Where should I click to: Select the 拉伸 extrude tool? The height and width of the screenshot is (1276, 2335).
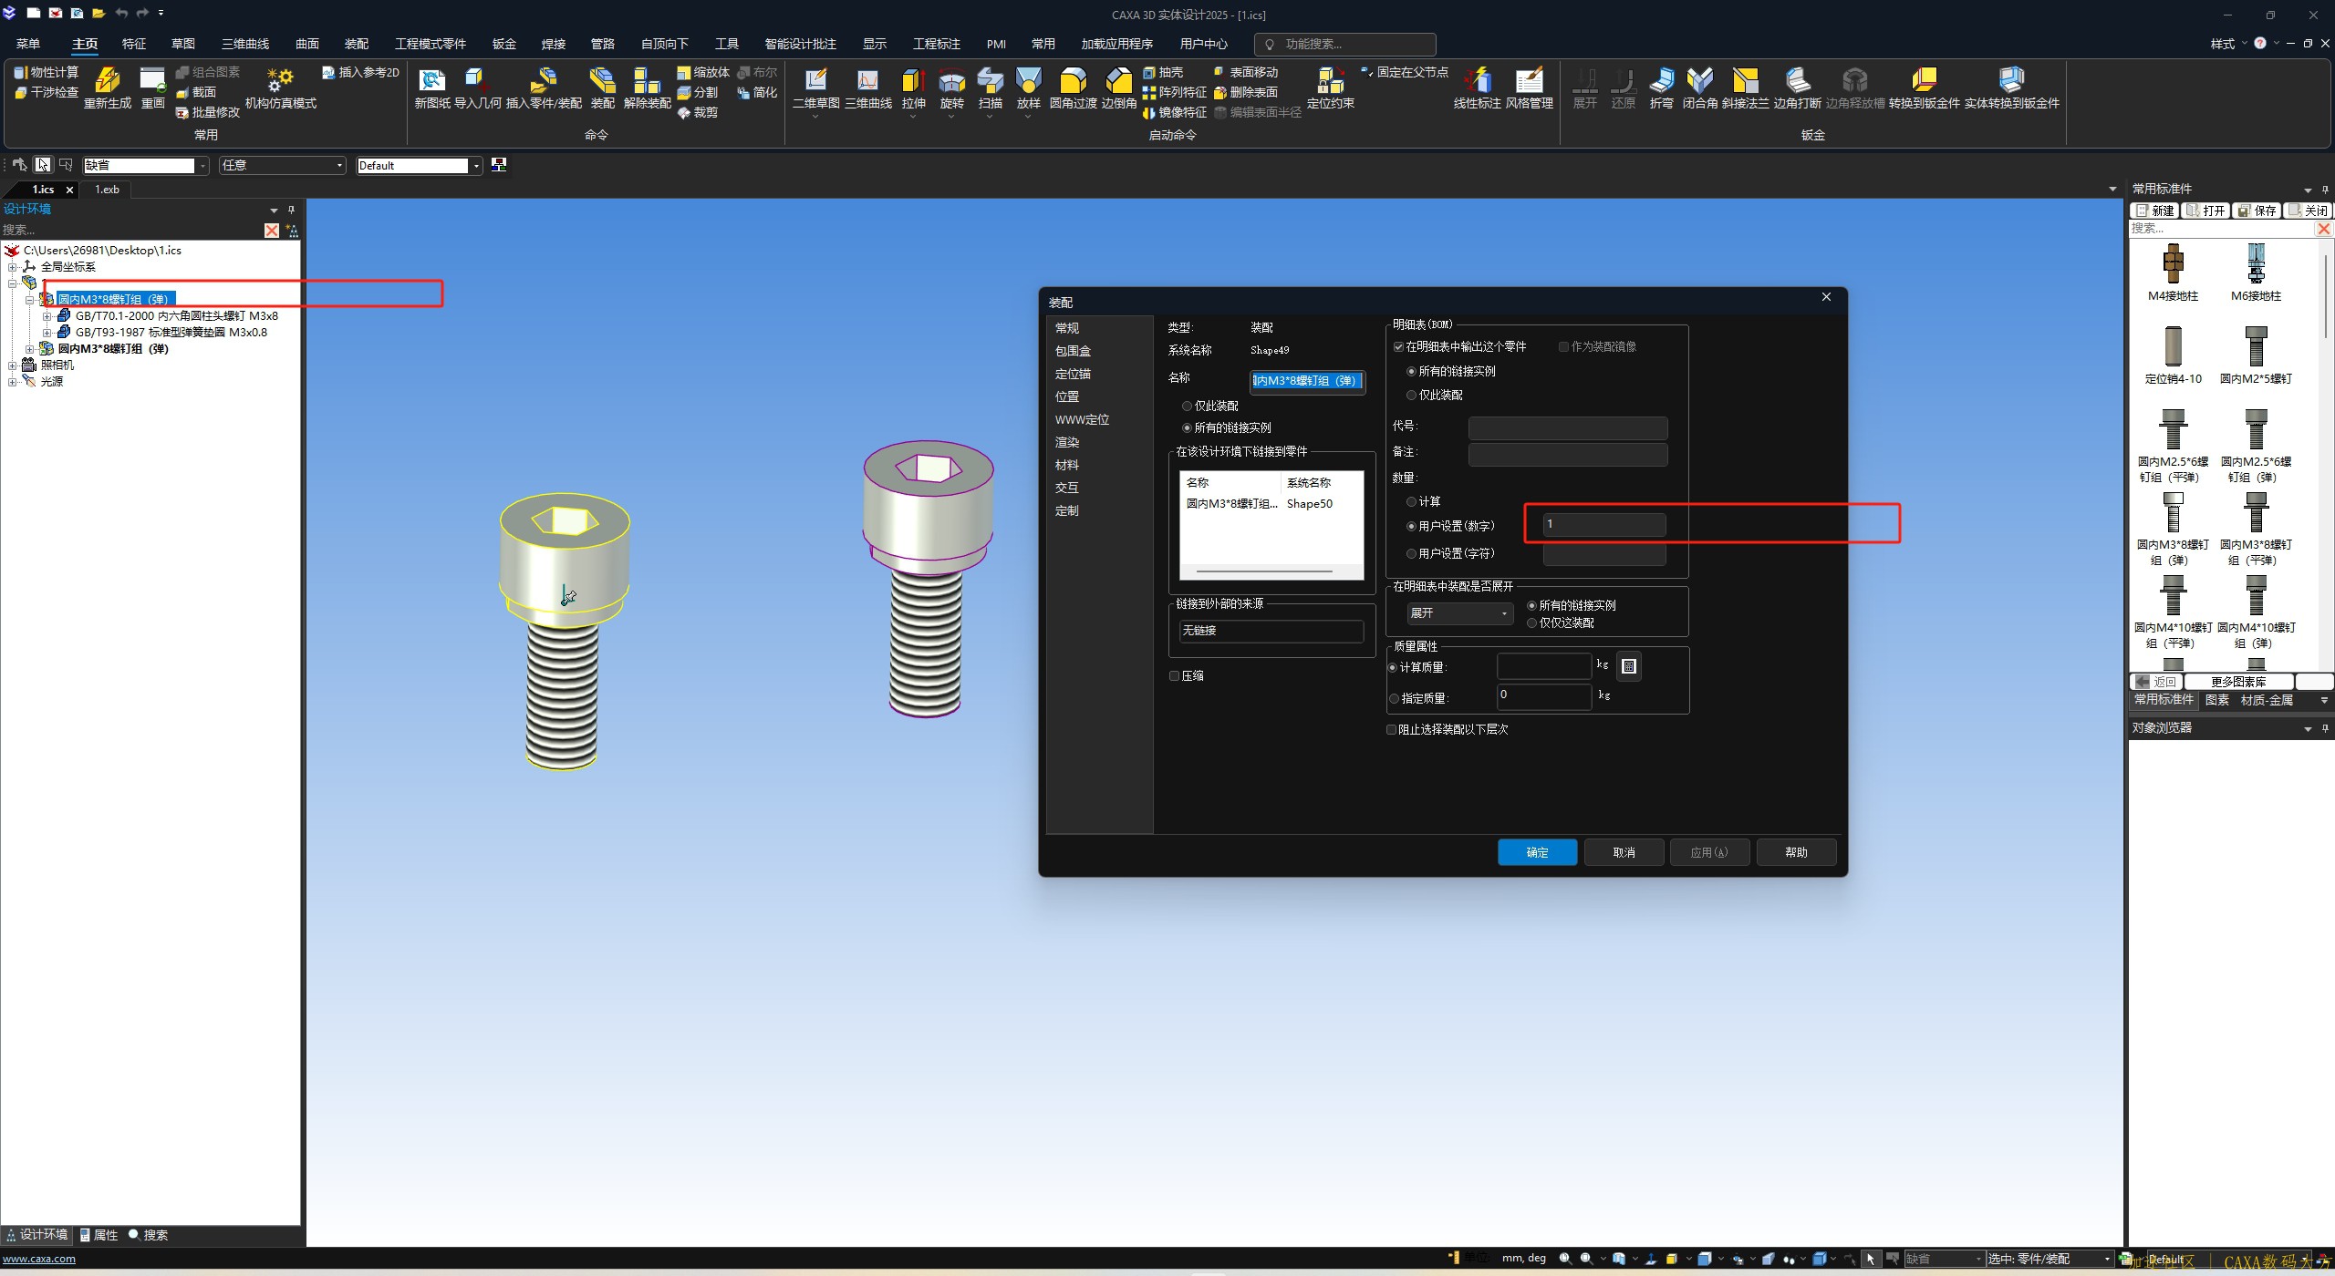click(913, 80)
